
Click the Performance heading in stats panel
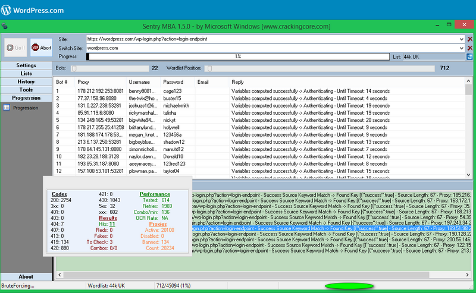[x=155, y=194]
